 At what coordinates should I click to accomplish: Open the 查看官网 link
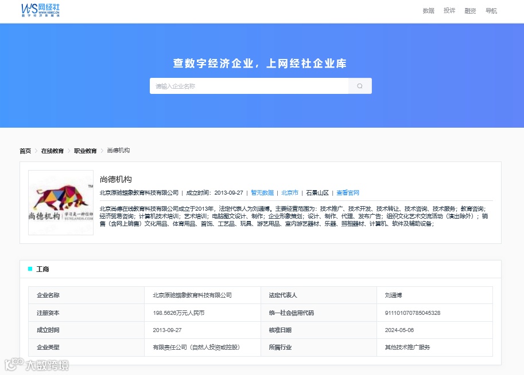[x=348, y=193]
